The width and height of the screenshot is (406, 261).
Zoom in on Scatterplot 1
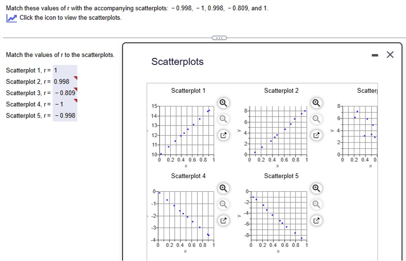coord(223,103)
